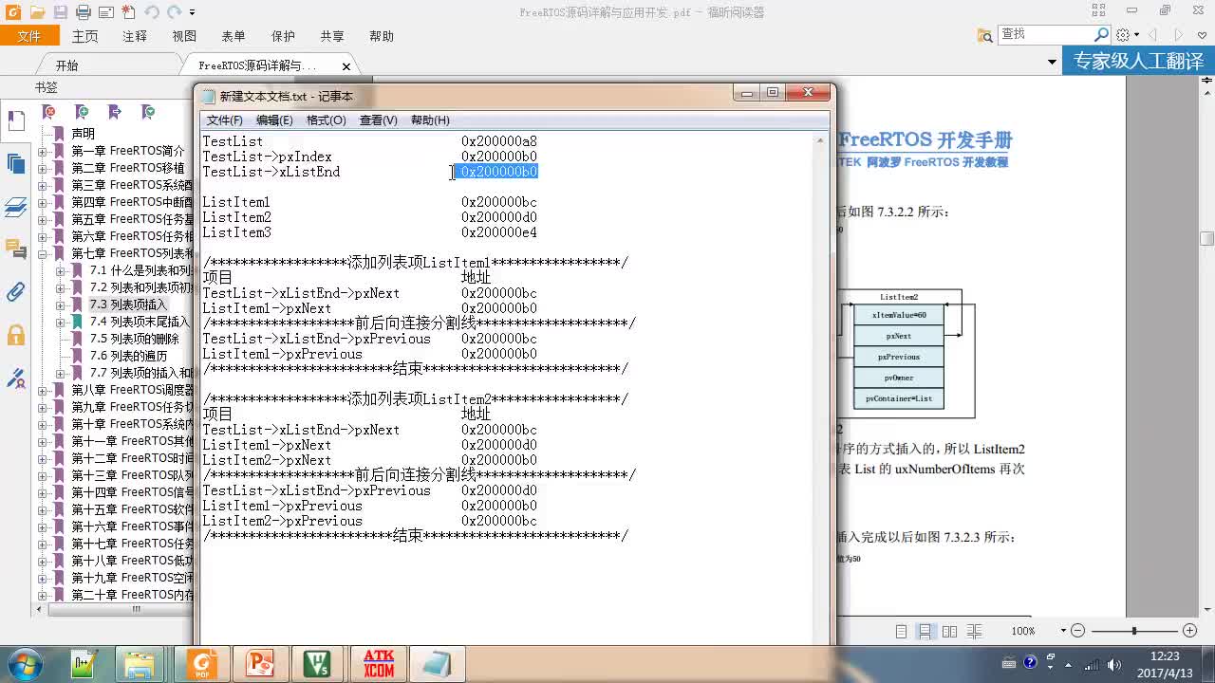Screen dimensions: 1215x683
Task: Click the redo arrow in Foxit toolbar
Action: pyautogui.click(x=174, y=12)
